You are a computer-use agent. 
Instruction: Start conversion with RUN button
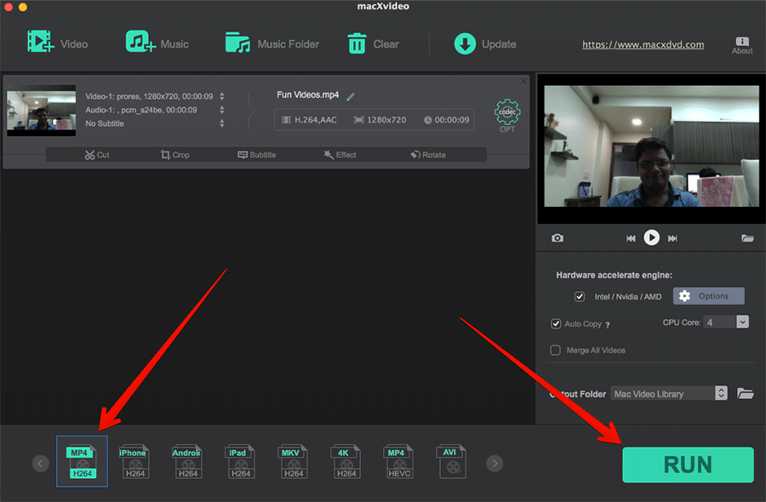[x=688, y=465]
